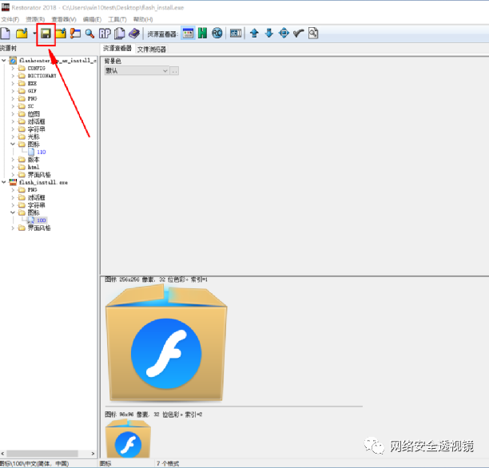Click the resource tree scrollbar left arrow
Screen dimensions: 489x468
click(x=3, y=454)
